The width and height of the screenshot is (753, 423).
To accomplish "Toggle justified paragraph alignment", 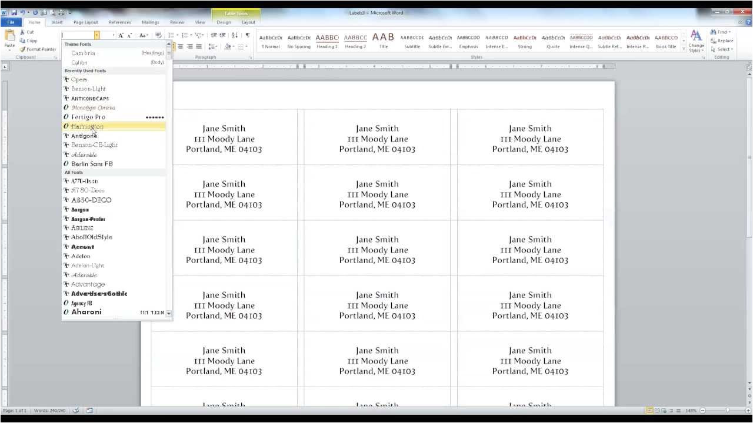I will 199,46.
